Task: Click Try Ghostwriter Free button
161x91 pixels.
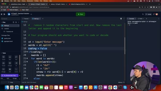Action: [10, 76]
